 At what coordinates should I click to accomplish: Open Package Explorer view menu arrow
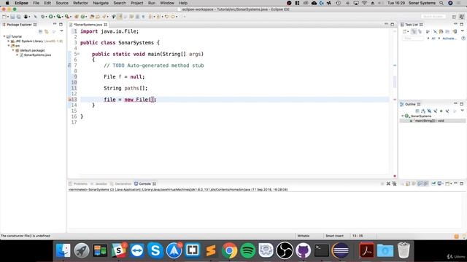61,31
